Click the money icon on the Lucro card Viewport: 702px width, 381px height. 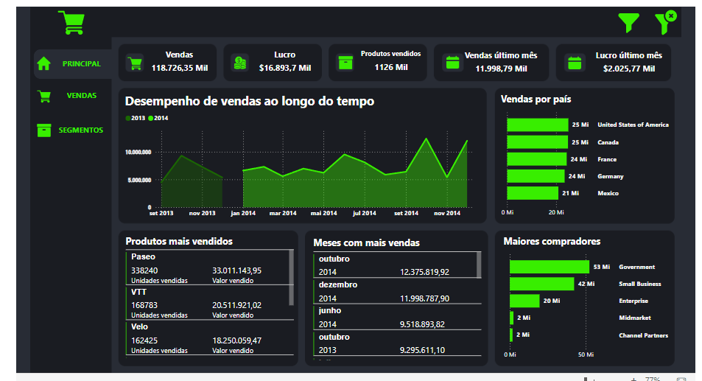[240, 63]
